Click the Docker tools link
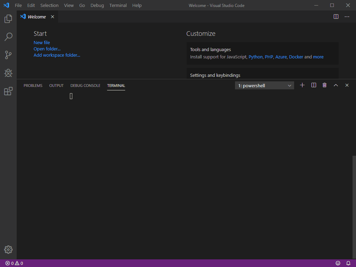356x267 pixels. coord(296,57)
